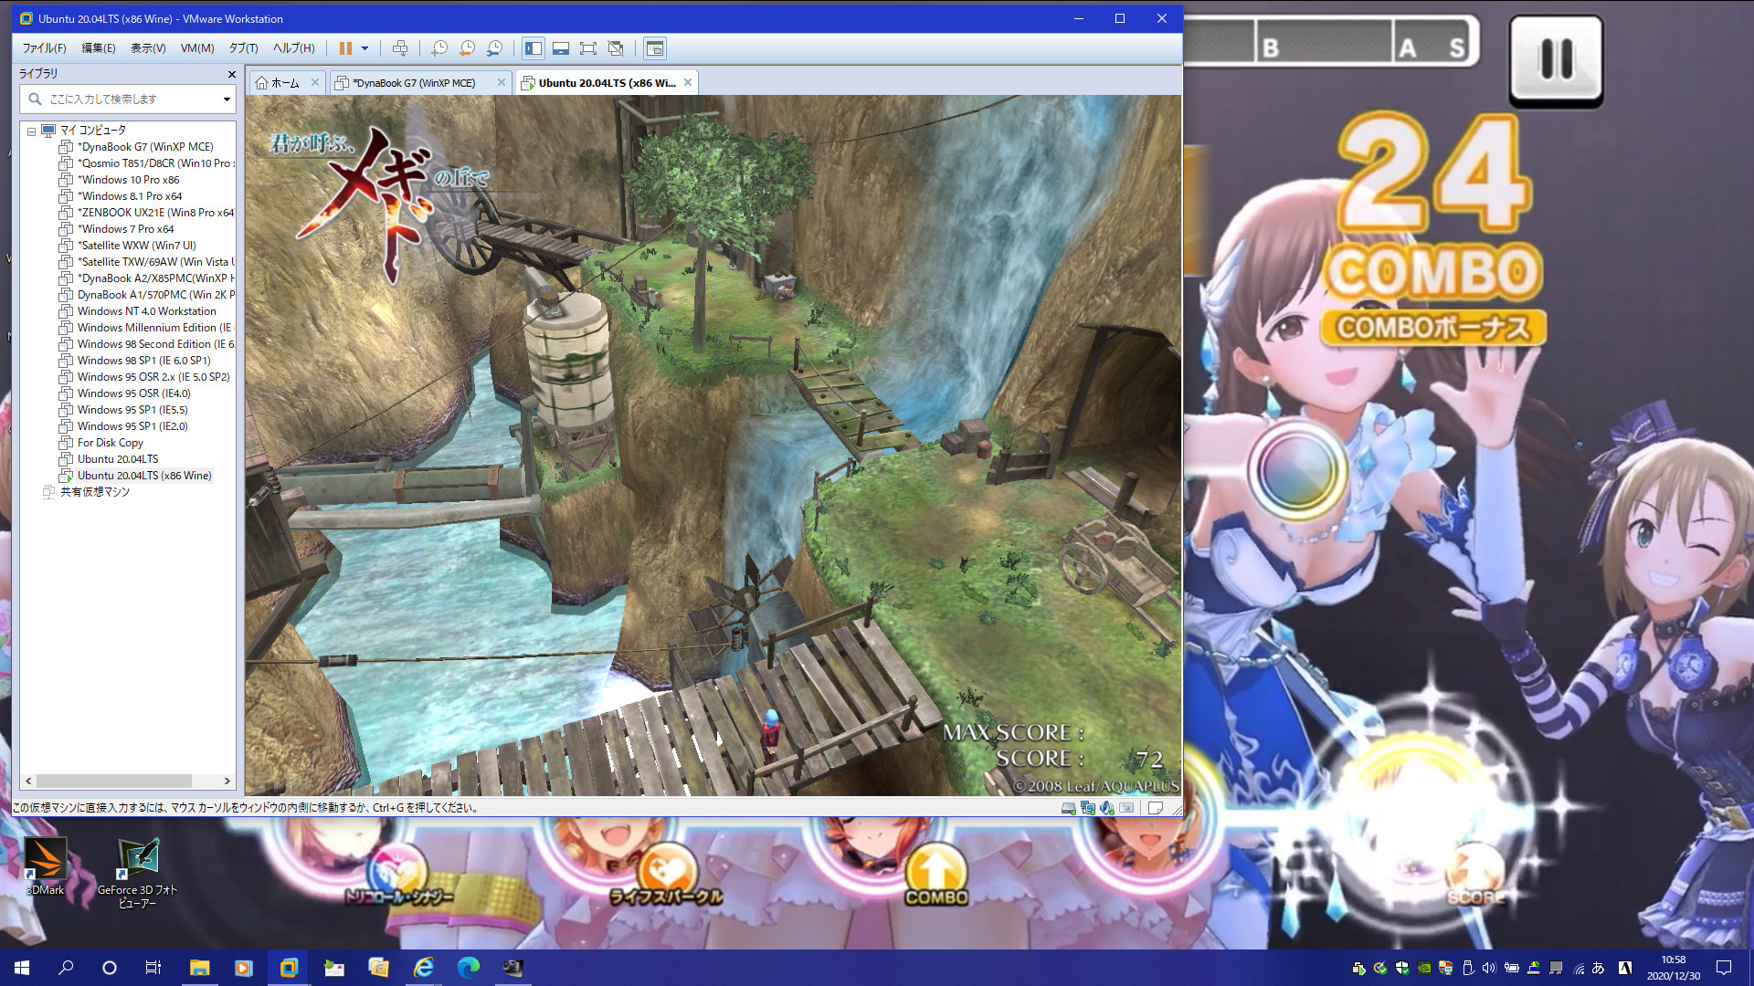Select *DynaBook G7 (WinXP MCE) in library
The height and width of the screenshot is (986, 1754).
pyautogui.click(x=145, y=147)
